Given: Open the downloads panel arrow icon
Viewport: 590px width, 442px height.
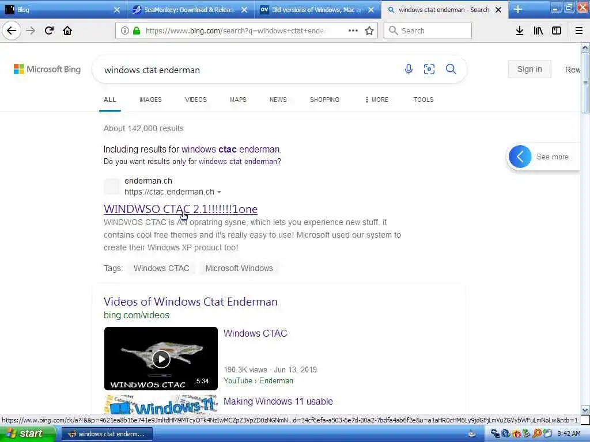Looking at the screenshot, I should point(520,31).
